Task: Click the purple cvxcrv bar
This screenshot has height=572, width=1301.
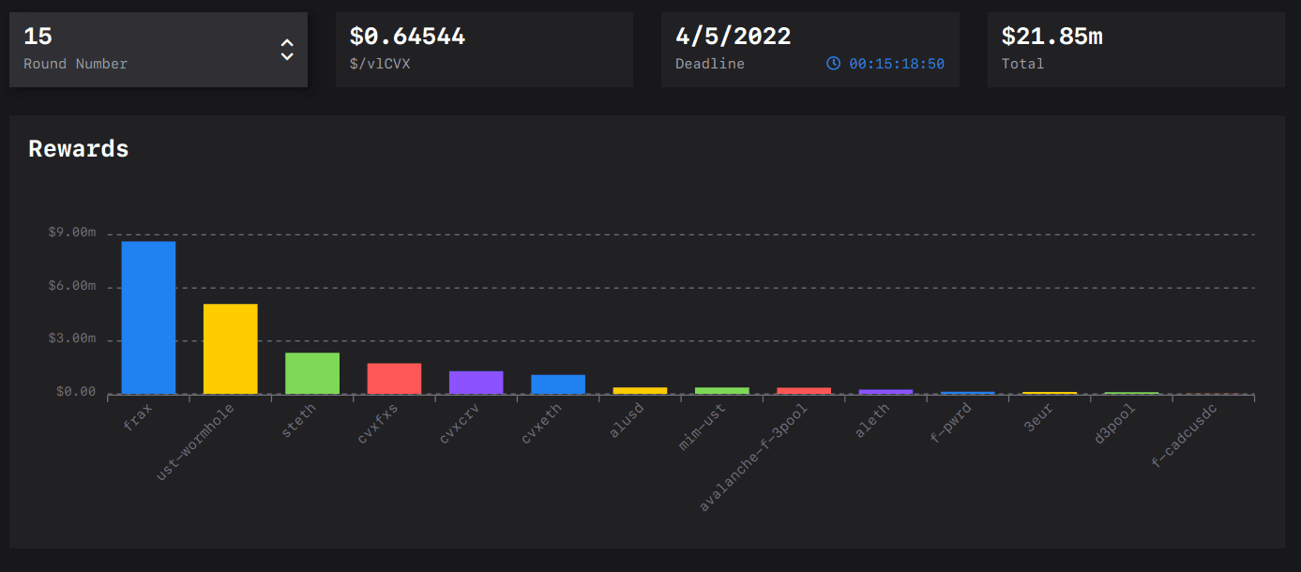Action: pyautogui.click(x=476, y=382)
